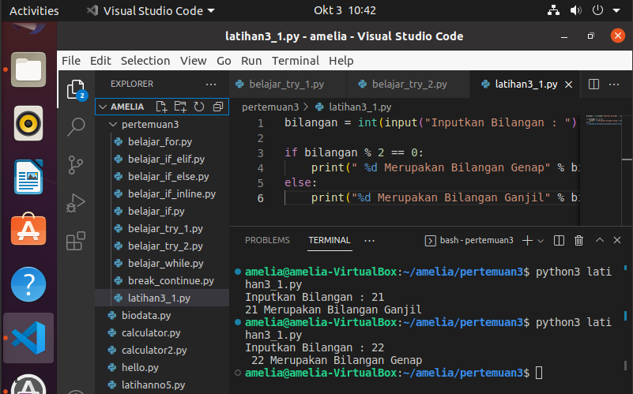Open the volume control in top bar
The image size is (633, 394).
[575, 10]
